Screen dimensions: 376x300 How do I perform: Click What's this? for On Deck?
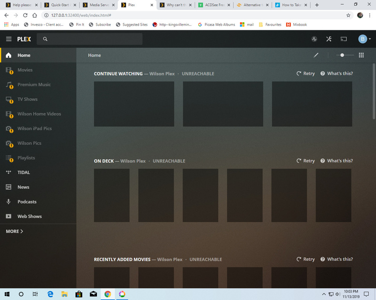(x=337, y=161)
